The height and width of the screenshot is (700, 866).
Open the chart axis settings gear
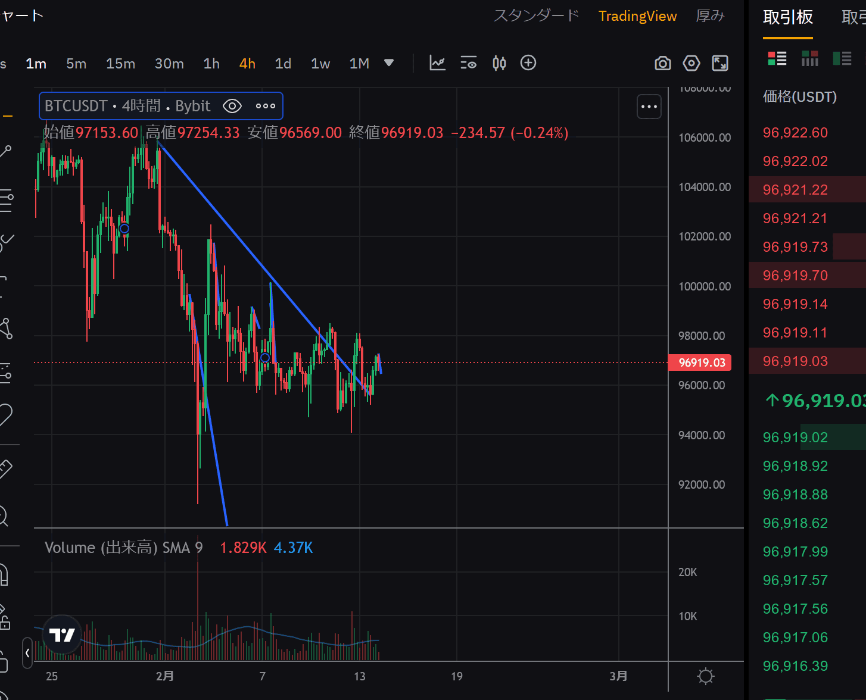[706, 676]
